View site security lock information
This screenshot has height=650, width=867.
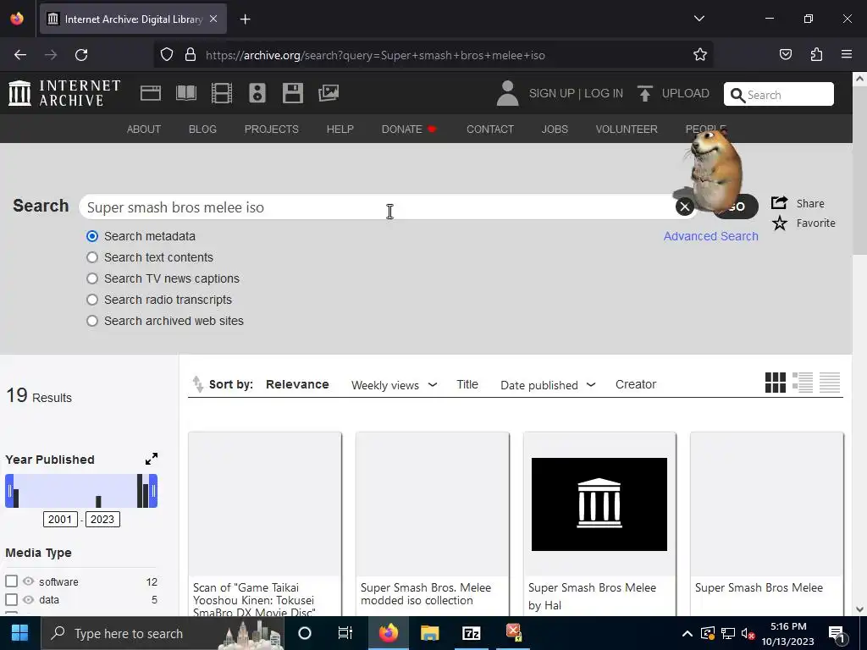point(191,55)
